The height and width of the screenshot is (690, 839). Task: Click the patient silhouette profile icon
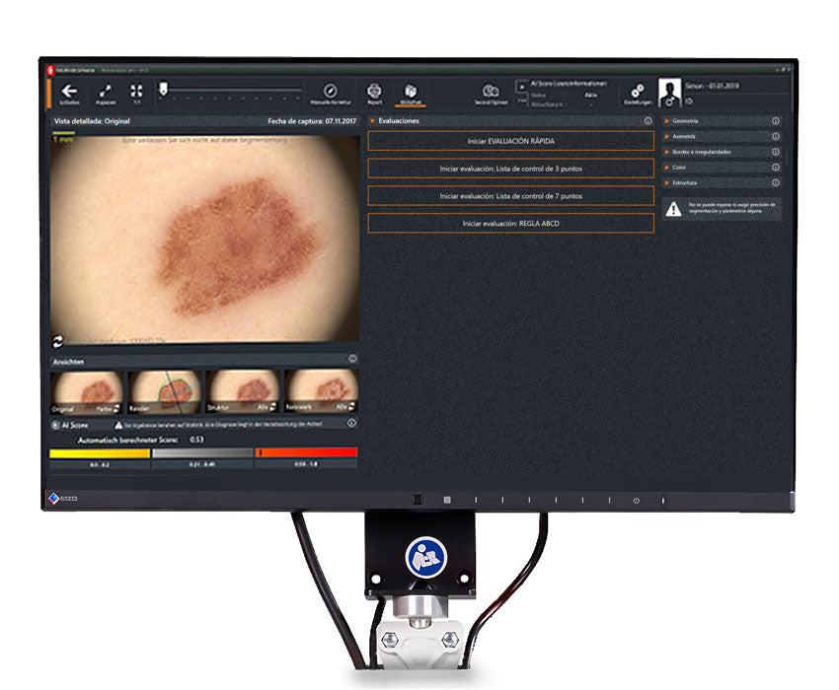[x=669, y=94]
